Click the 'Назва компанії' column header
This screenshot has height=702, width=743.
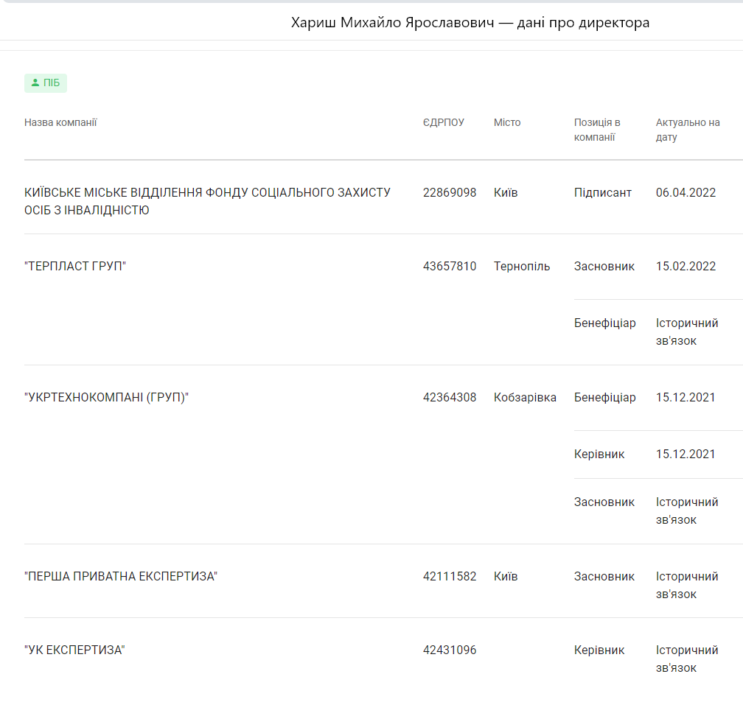tap(60, 122)
